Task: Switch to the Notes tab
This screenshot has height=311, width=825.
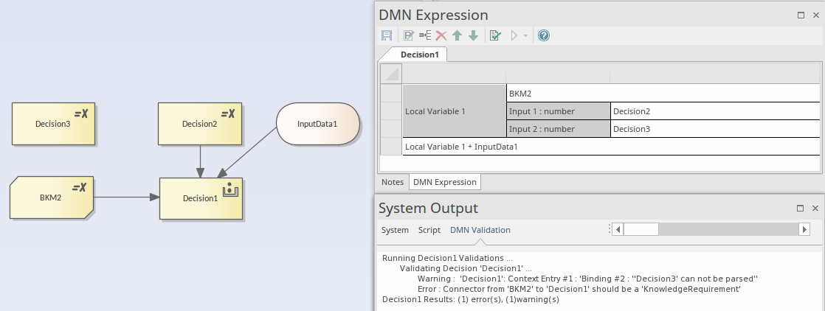Action: (x=392, y=181)
